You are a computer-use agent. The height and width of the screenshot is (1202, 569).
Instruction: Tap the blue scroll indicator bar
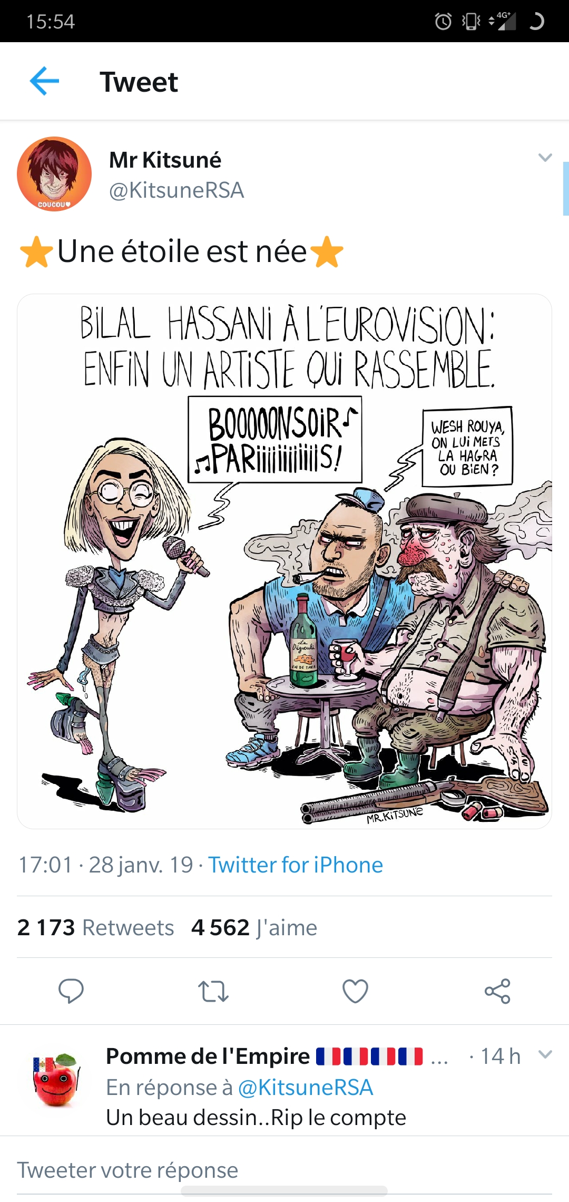pos(566,189)
